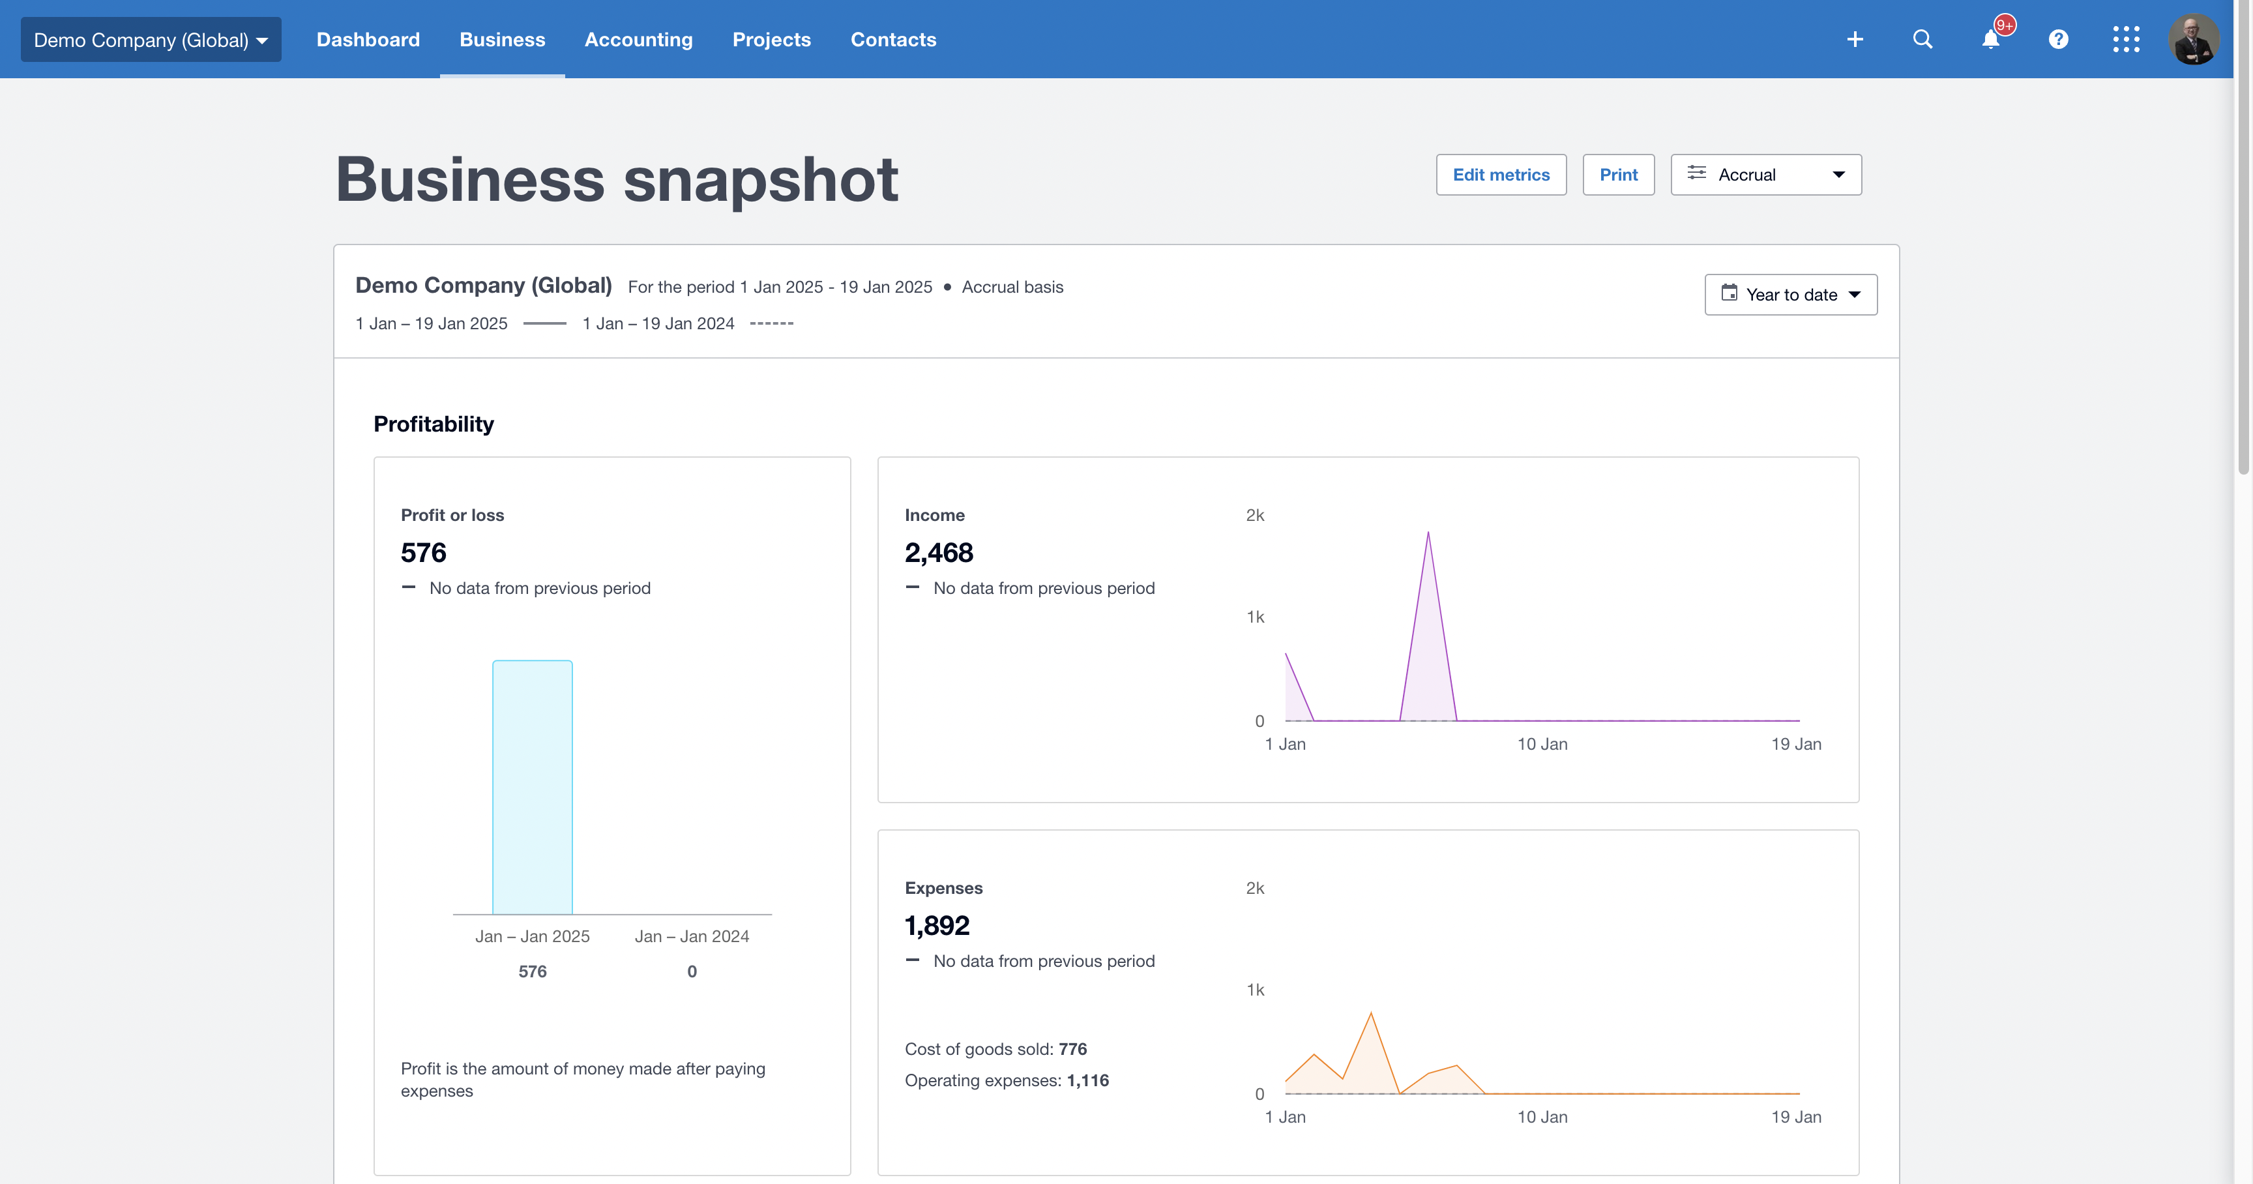Expand the Year to date dropdown
Viewport: 2253px width, 1184px height.
click(x=1789, y=294)
